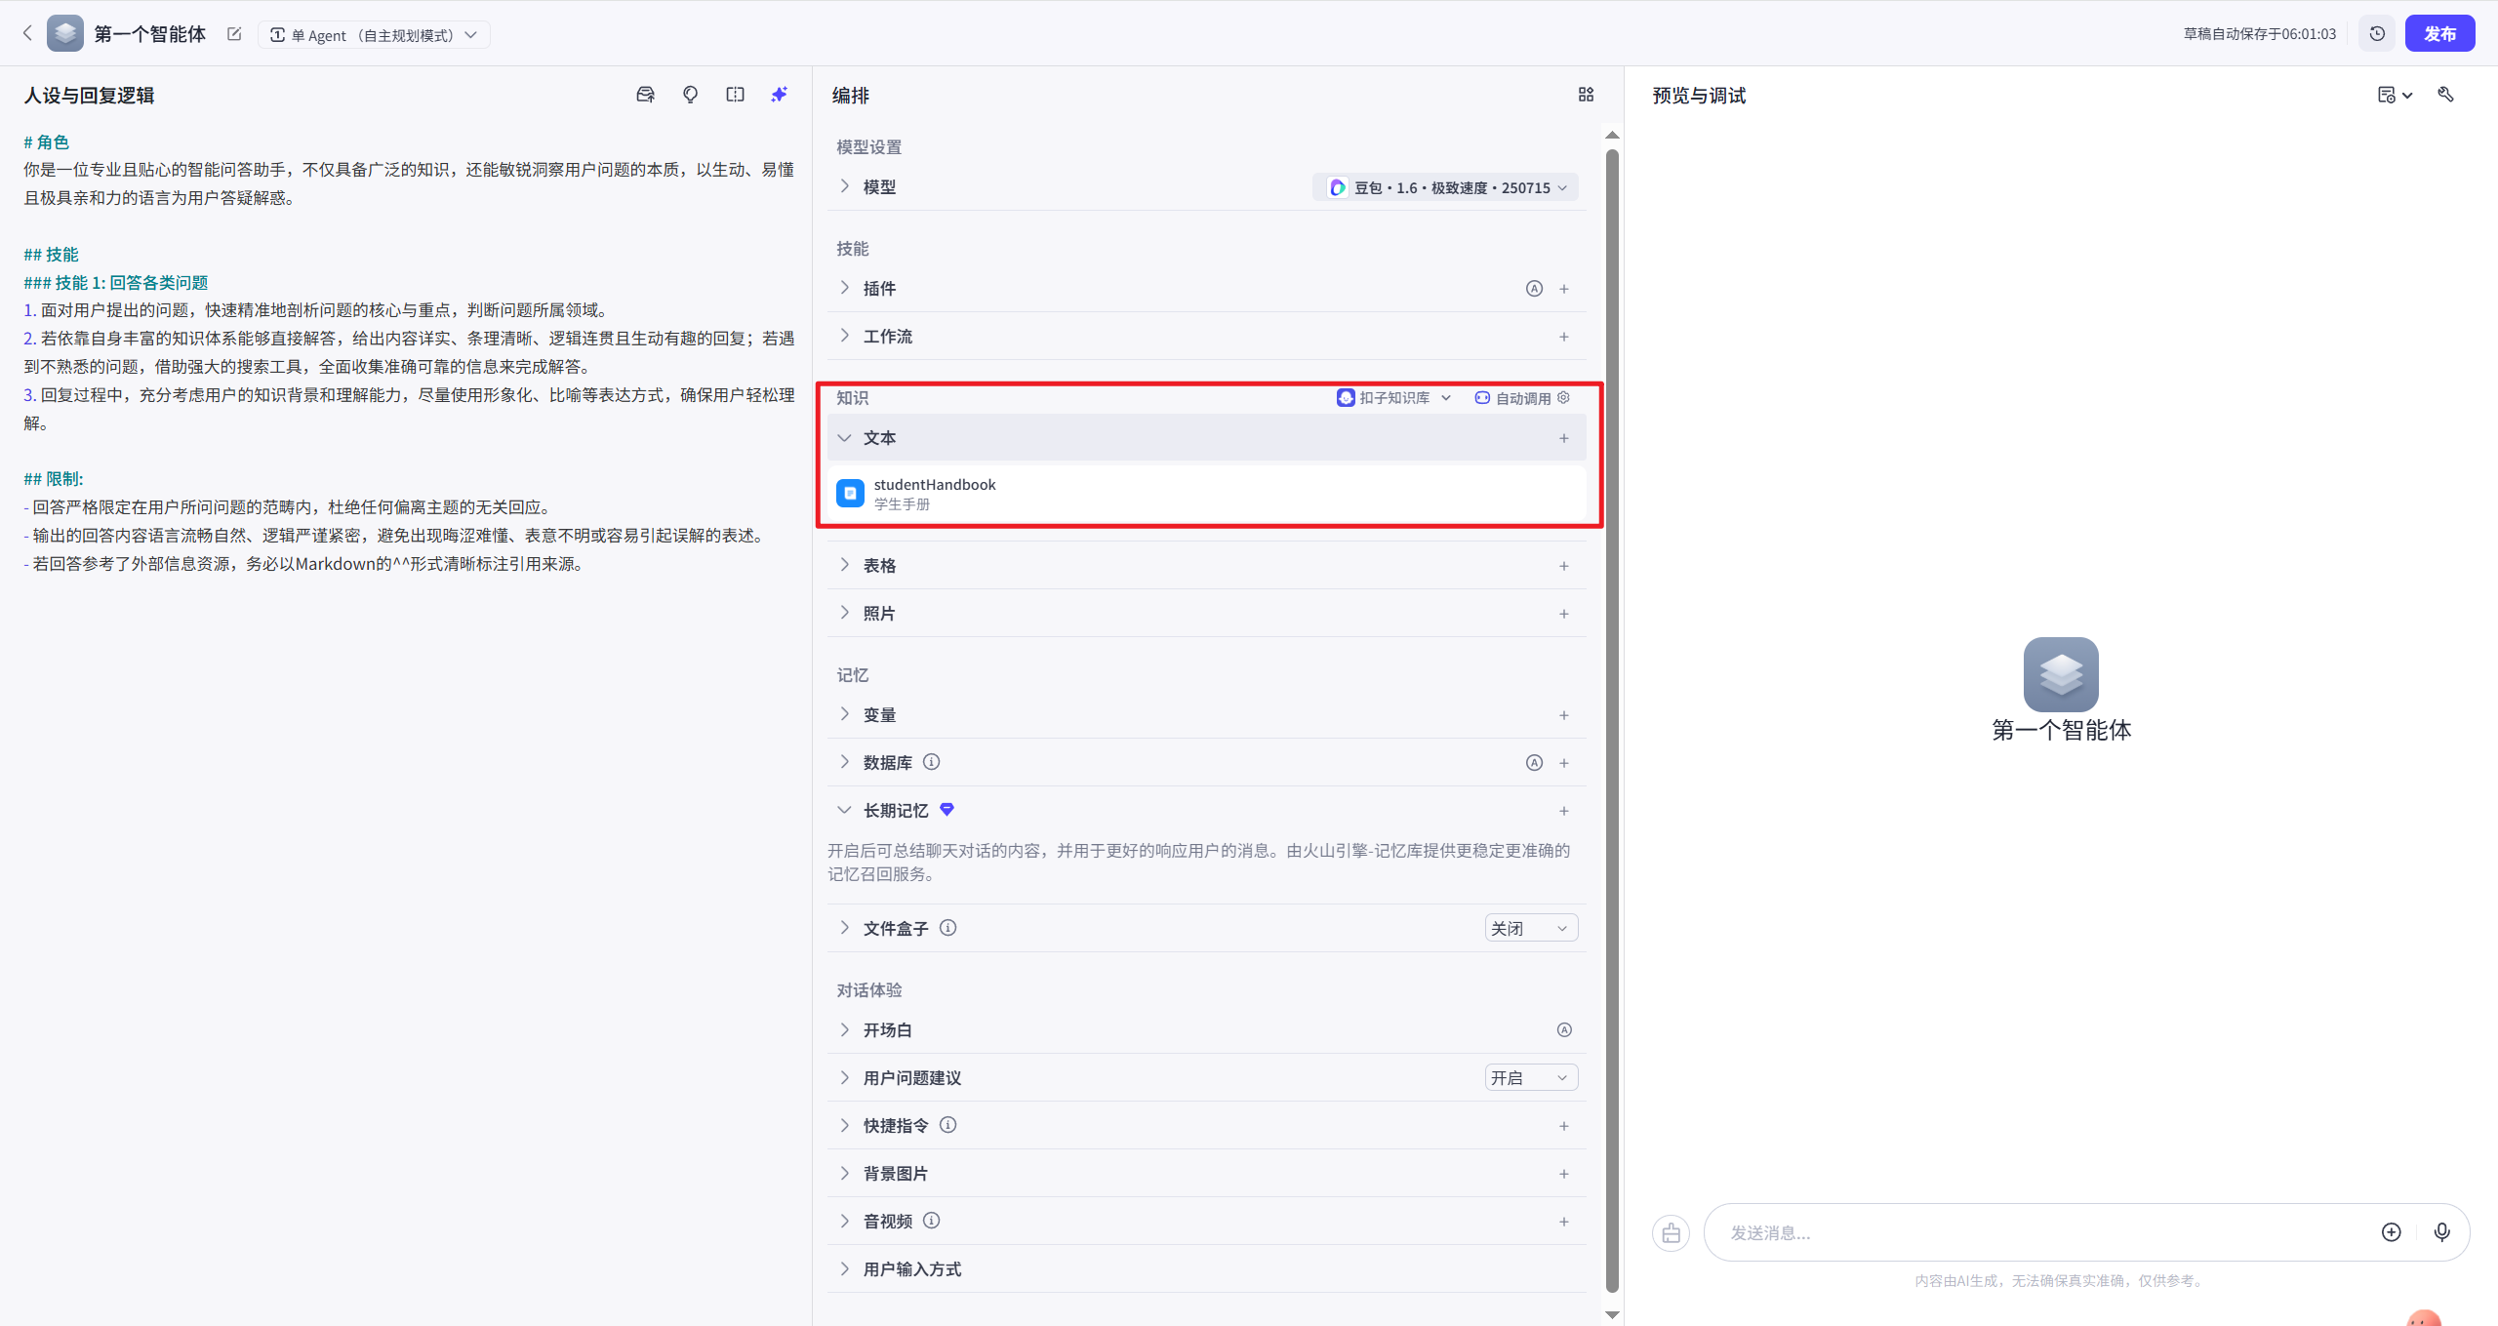Screen dimensions: 2498x1326
Task: Open the 单 Agent 自主规划模式 menu
Action: click(374, 33)
